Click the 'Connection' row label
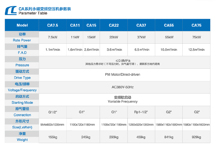 click(22, 115)
